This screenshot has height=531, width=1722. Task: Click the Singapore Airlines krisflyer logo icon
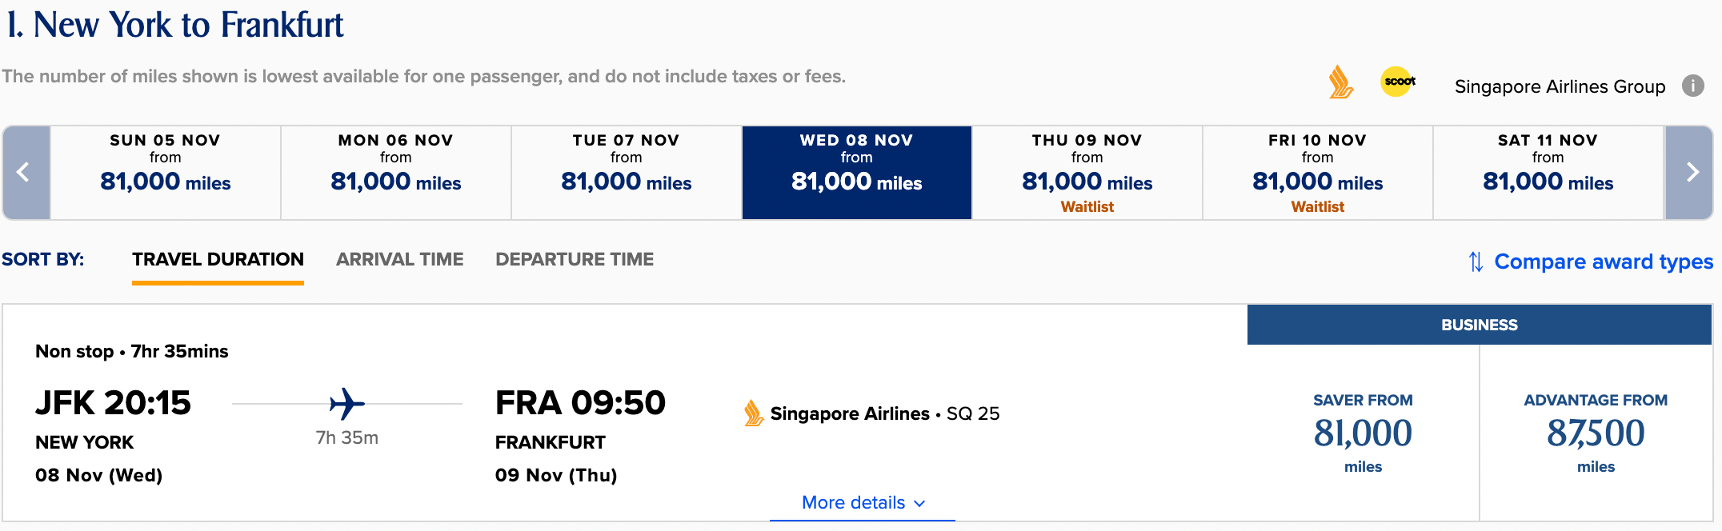pos(1339,82)
